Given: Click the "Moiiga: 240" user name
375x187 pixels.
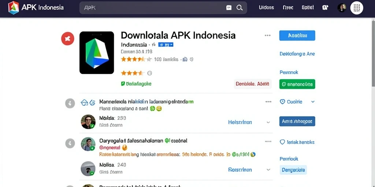Looking at the screenshot, I should point(112,165).
